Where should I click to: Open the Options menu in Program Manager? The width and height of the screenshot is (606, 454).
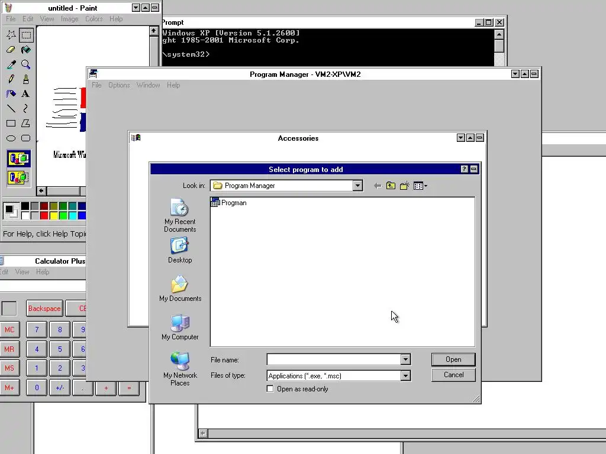pyautogui.click(x=119, y=85)
